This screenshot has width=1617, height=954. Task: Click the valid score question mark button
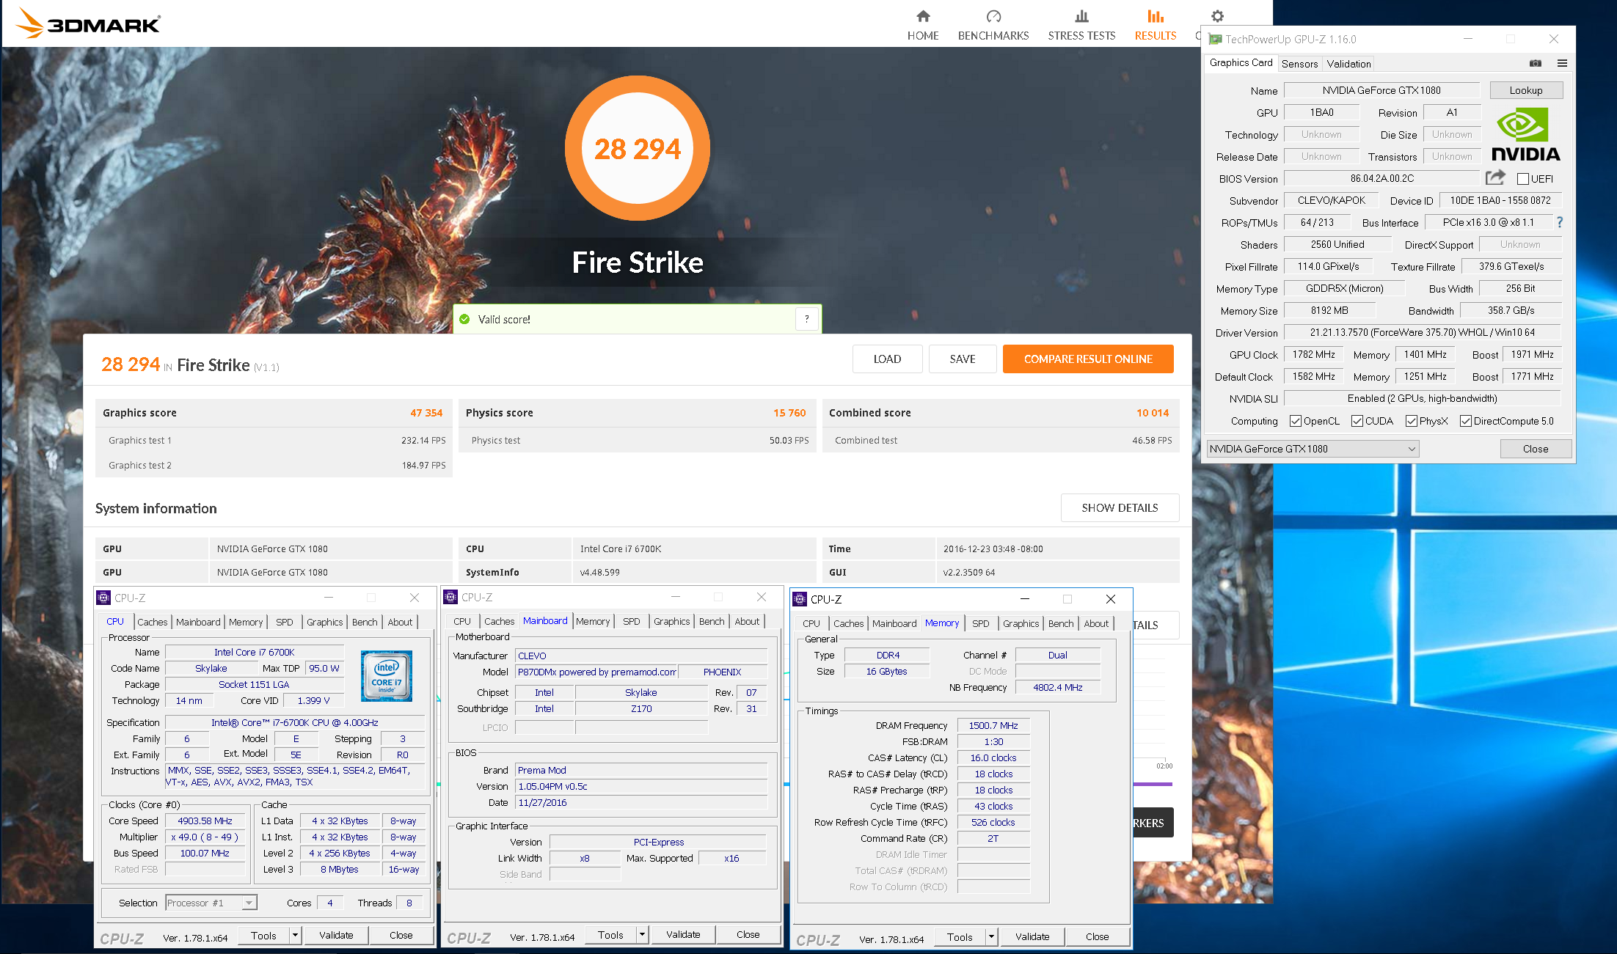[806, 319]
